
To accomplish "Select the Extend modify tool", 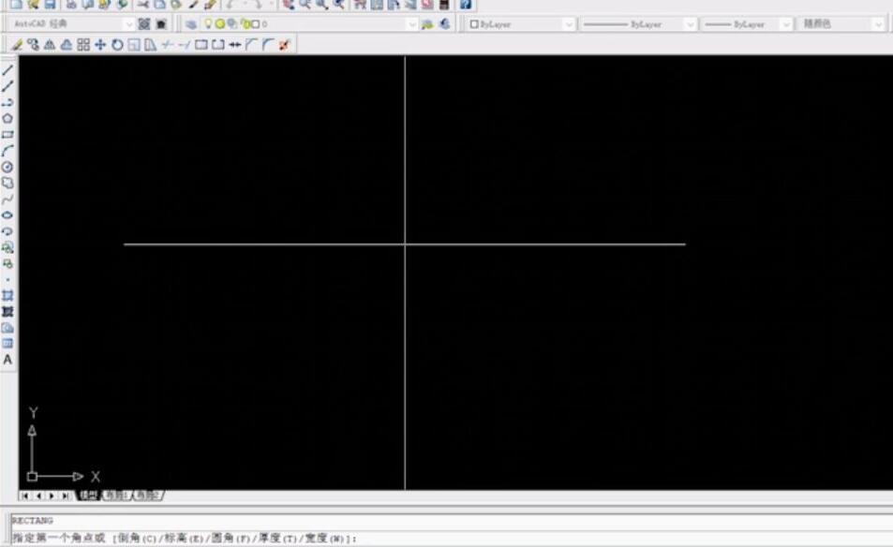I will pyautogui.click(x=184, y=44).
